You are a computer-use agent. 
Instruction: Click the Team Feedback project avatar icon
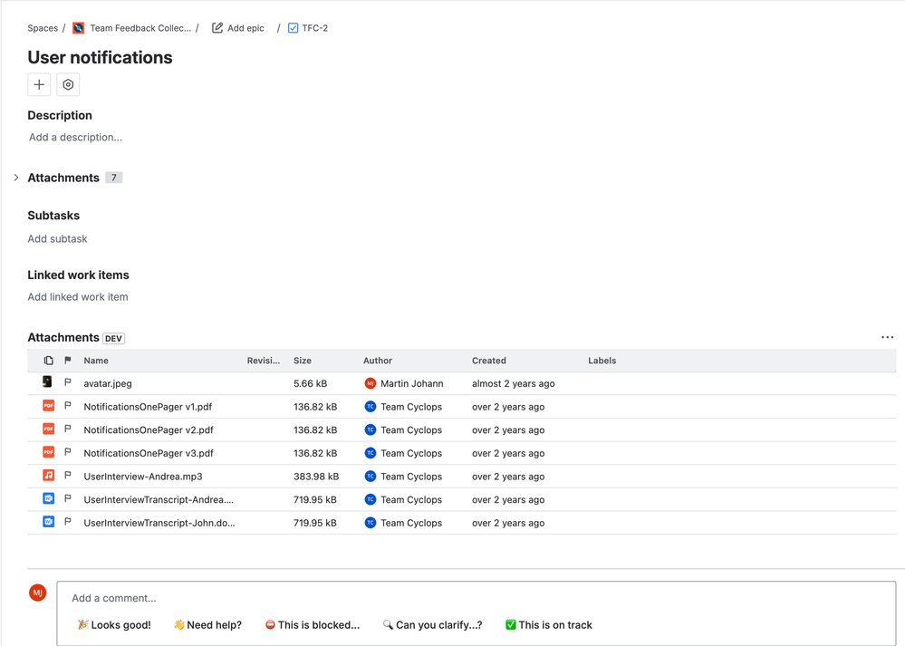(x=79, y=28)
